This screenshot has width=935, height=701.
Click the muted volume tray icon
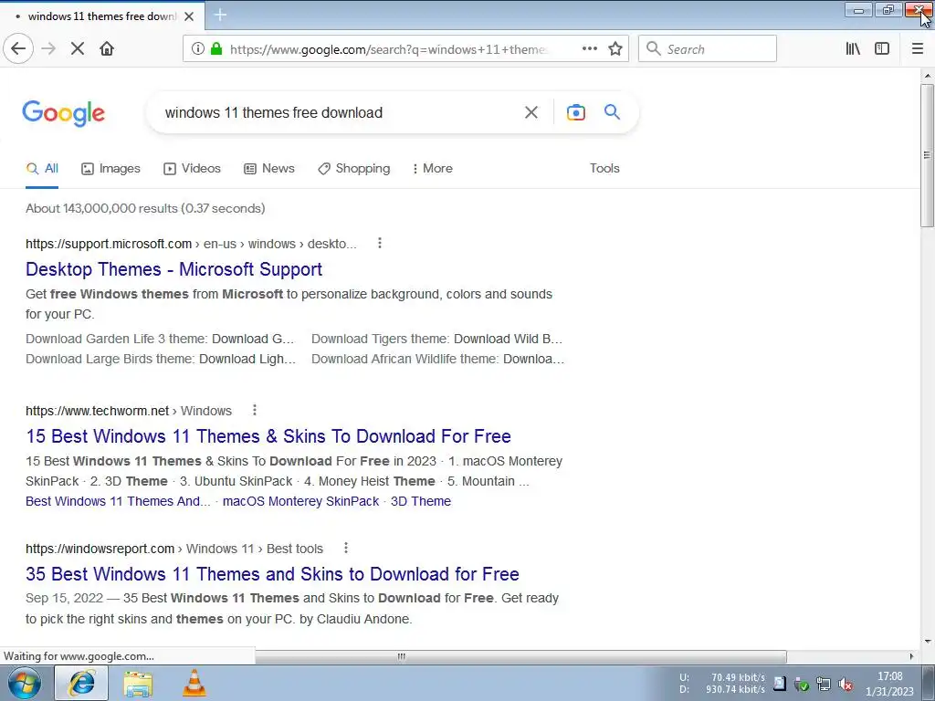coord(846,685)
